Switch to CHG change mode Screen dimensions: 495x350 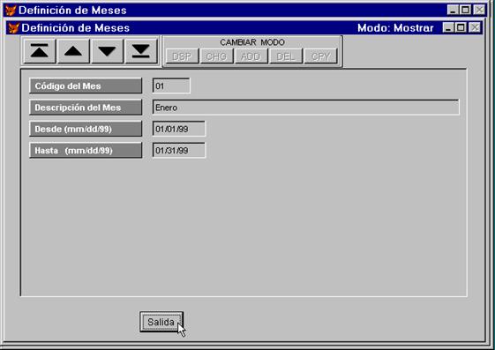click(216, 56)
